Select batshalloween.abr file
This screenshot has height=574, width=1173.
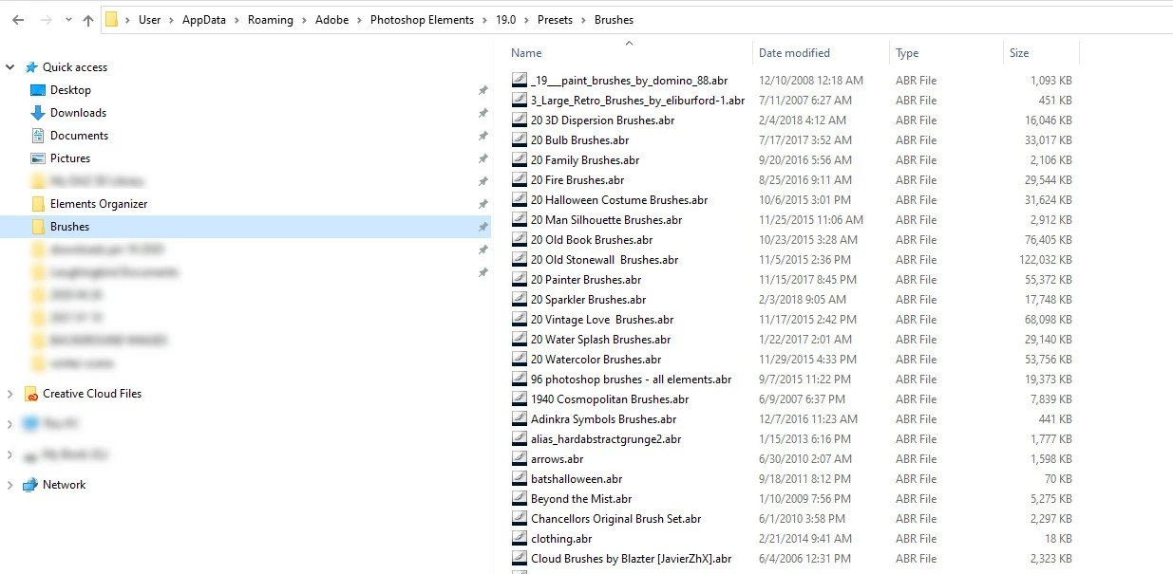pos(577,479)
